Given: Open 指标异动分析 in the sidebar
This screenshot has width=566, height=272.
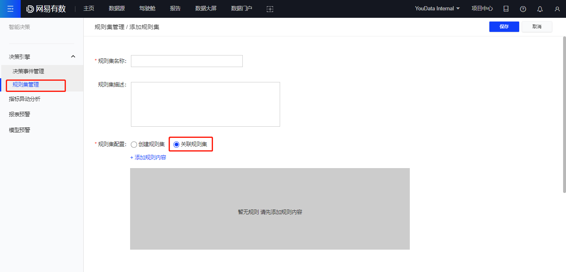Looking at the screenshot, I should point(25,99).
